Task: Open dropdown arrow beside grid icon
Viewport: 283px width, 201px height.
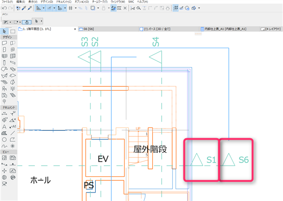Action: point(75,8)
